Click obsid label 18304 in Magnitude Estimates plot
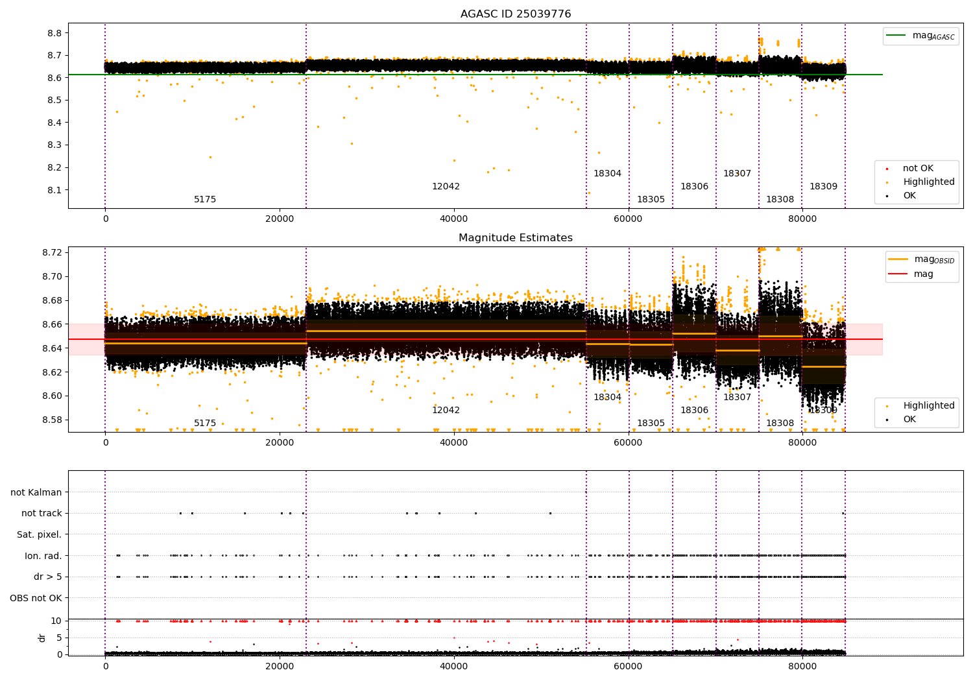The image size is (973, 681). click(x=607, y=398)
